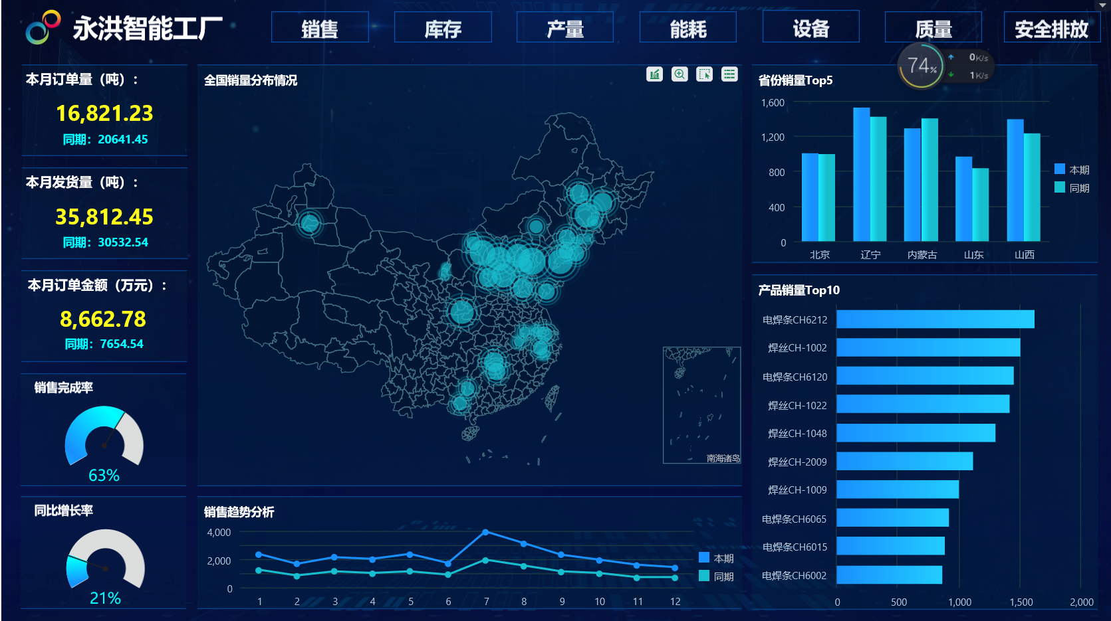Screen dimensions: 1111x621
Task: Click the 同期: 7654.54 text
Action: pyautogui.click(x=104, y=344)
